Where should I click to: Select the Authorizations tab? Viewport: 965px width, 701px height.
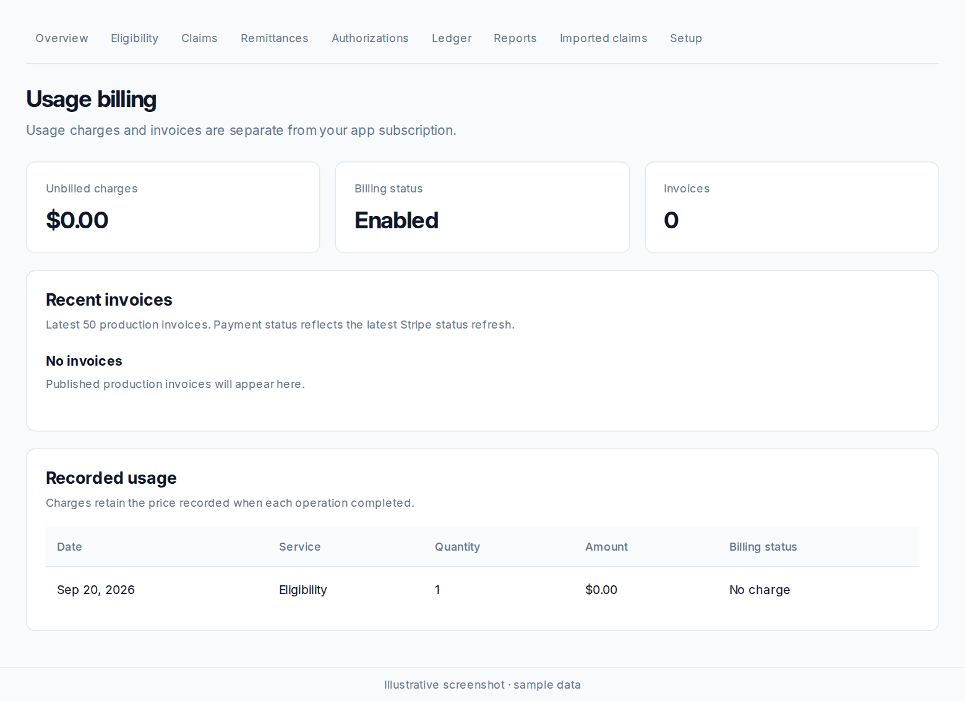click(x=370, y=38)
